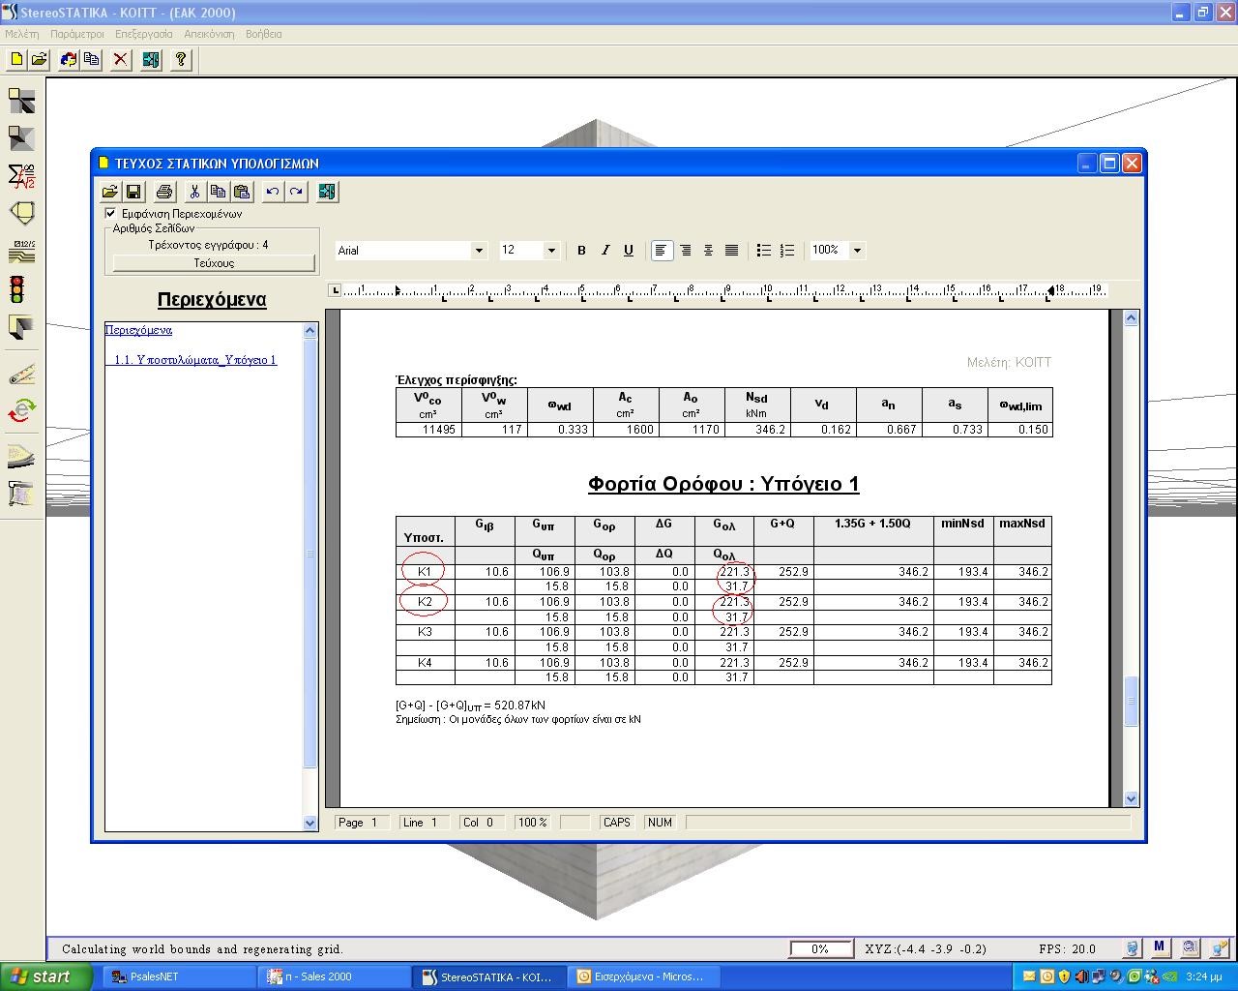Toggle underline formatting button
1238x991 pixels.
[x=628, y=250]
